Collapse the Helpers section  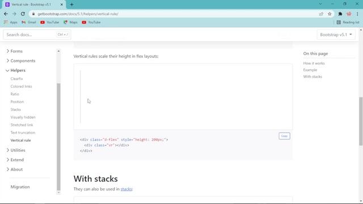click(x=15, y=70)
